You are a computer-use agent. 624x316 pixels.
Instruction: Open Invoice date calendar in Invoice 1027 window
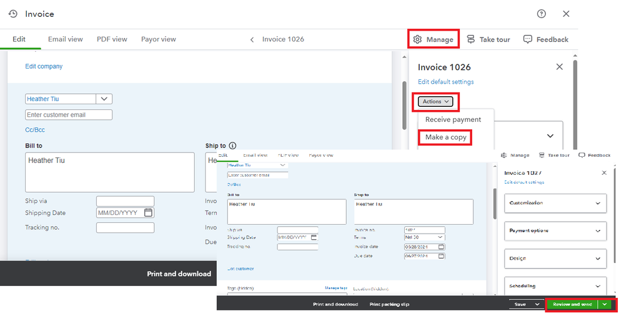[x=442, y=247]
